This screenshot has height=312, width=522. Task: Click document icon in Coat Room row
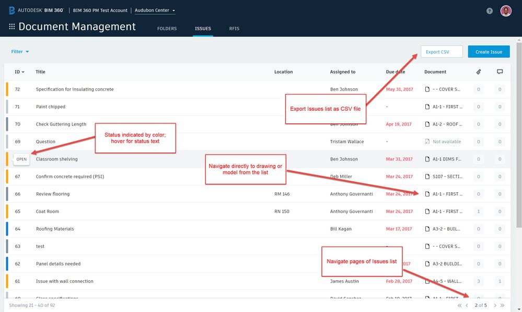click(x=427, y=212)
